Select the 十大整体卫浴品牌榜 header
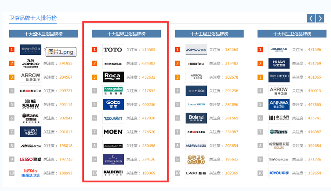331x191 pixels. coord(43,34)
